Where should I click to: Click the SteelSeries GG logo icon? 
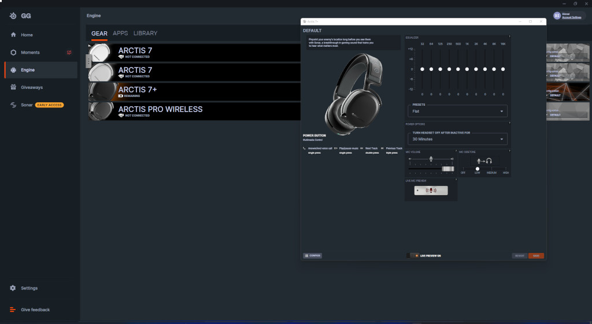pos(13,16)
